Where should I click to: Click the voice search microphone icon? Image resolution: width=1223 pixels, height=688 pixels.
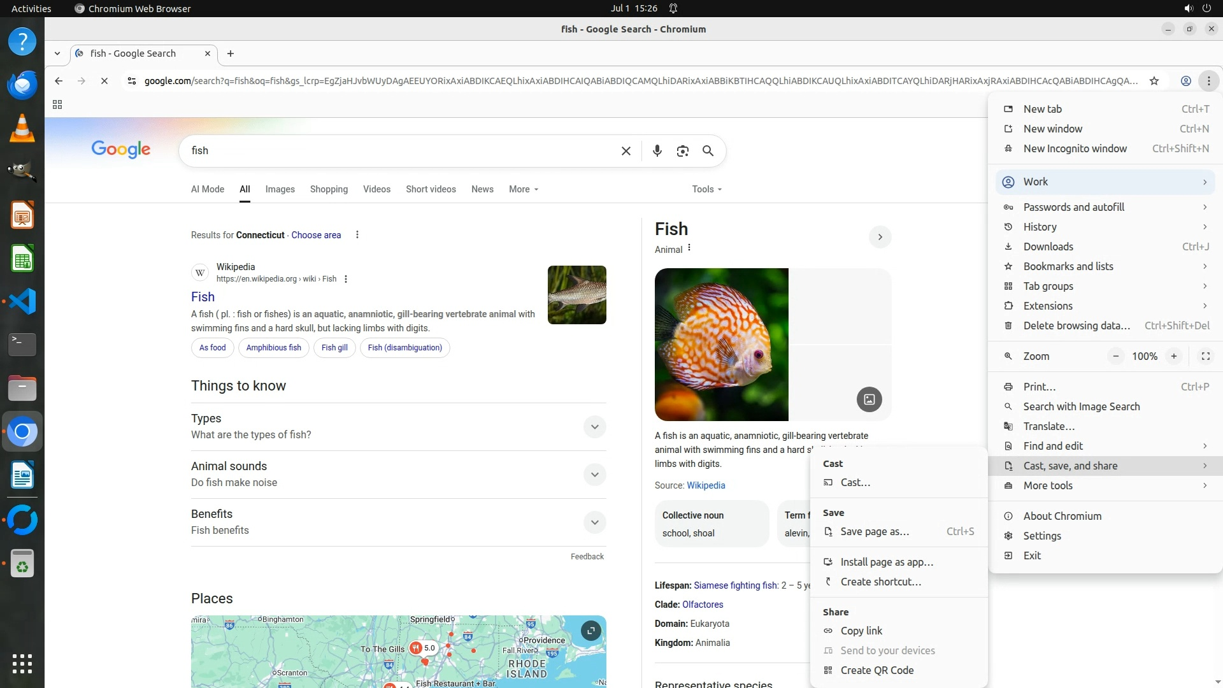657,151
